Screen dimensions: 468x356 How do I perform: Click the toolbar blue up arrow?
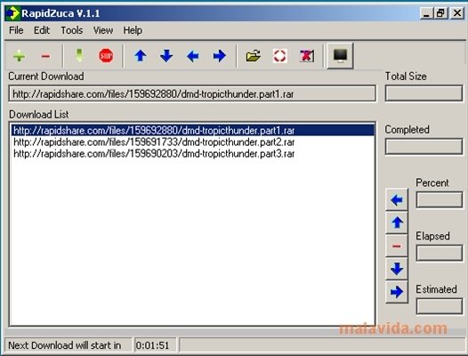pos(141,56)
